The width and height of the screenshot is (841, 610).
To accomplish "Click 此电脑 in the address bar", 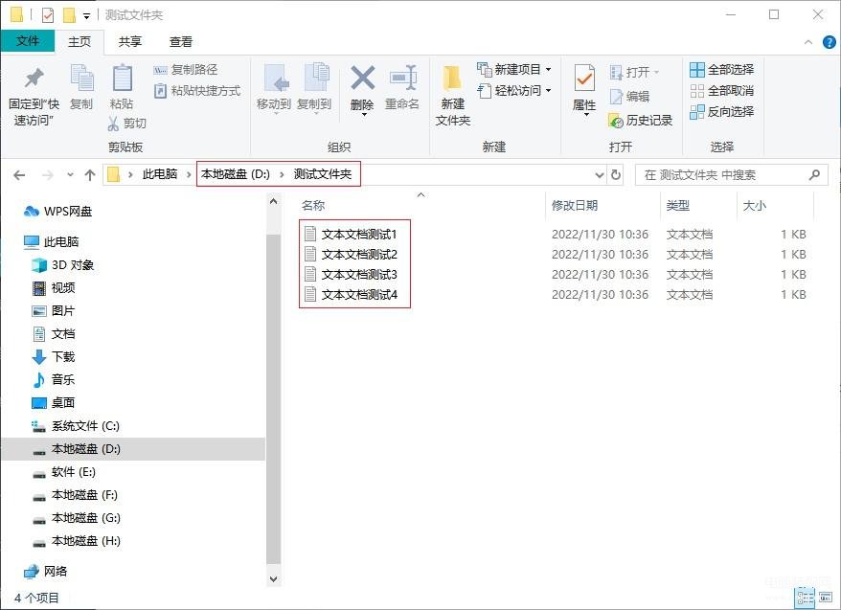I will pyautogui.click(x=160, y=173).
